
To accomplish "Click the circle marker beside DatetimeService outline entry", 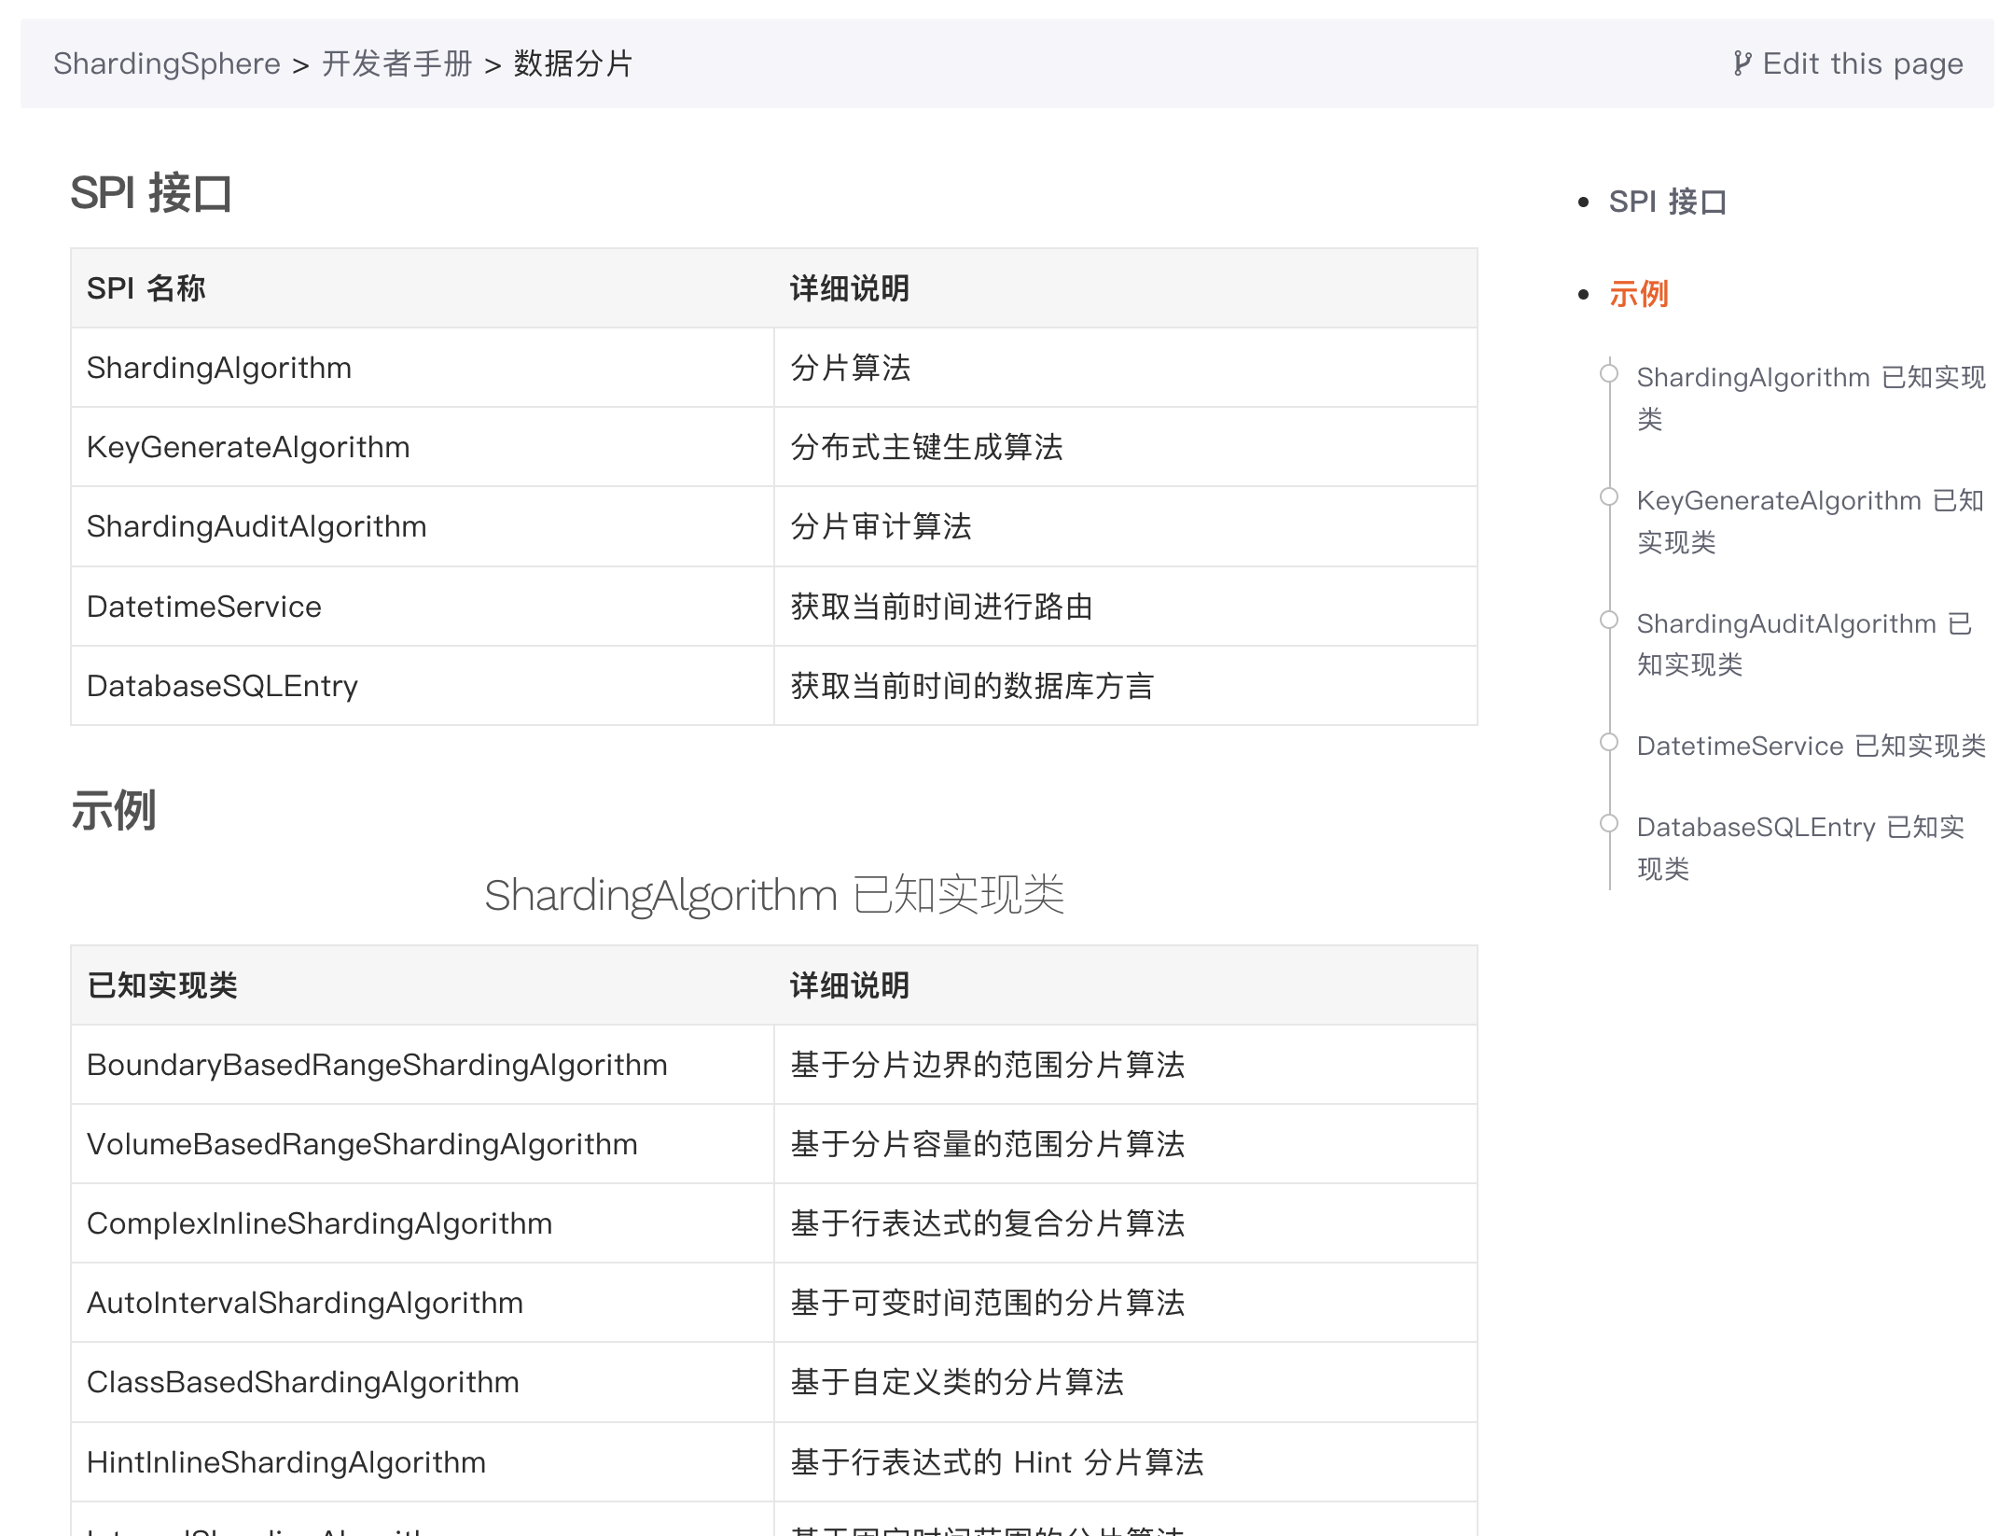I will pos(1609,742).
